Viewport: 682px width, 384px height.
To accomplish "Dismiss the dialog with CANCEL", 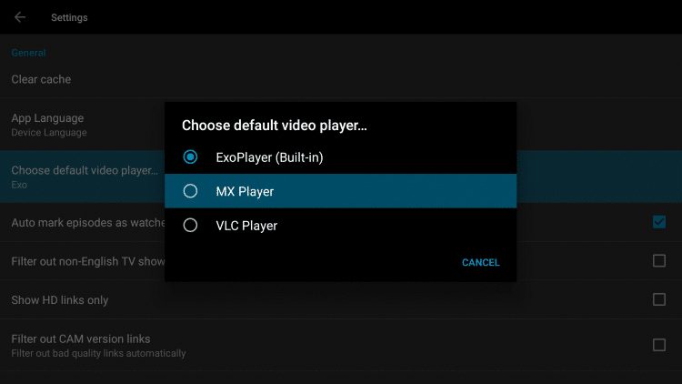I will [481, 263].
